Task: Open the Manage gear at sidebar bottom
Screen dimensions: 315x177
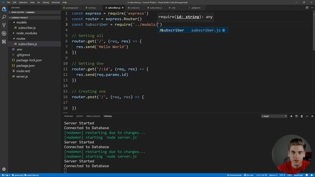Action: click(x=4, y=169)
